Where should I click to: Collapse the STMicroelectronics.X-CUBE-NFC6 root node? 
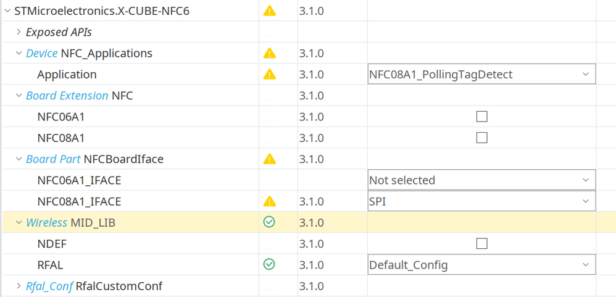coord(7,10)
